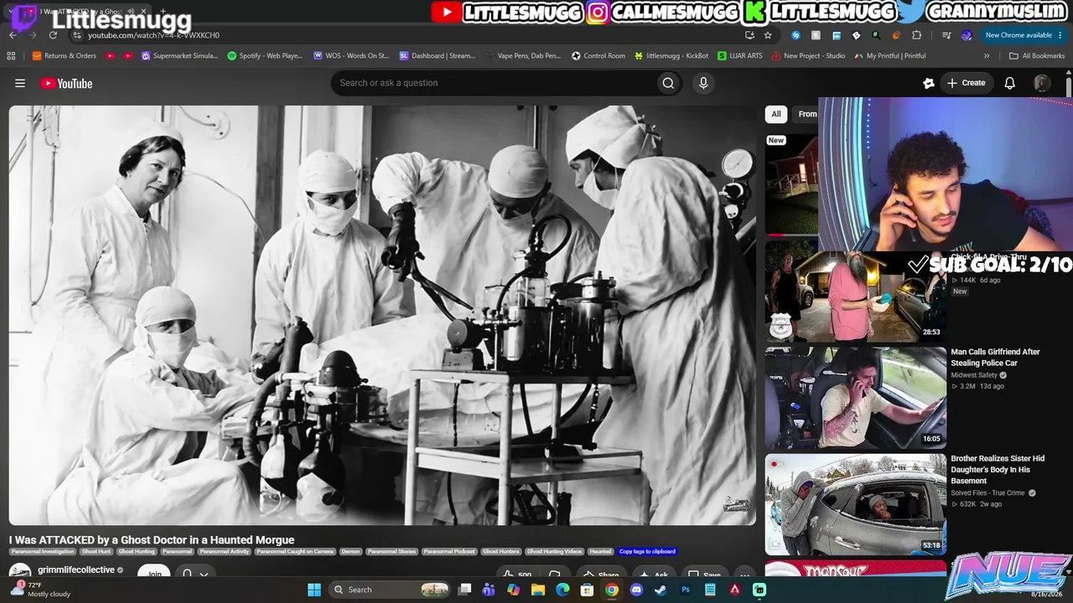Click the Chrome address bar URL
The height and width of the screenshot is (603, 1073).
coord(153,35)
